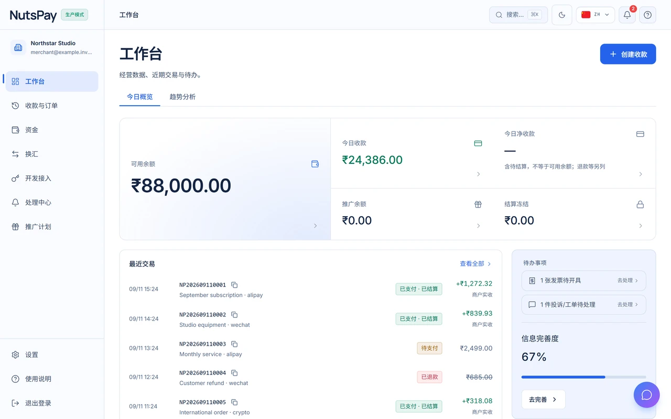The height and width of the screenshot is (419, 671).
Task: Expand the 今日净收款 card chevron
Action: [641, 174]
